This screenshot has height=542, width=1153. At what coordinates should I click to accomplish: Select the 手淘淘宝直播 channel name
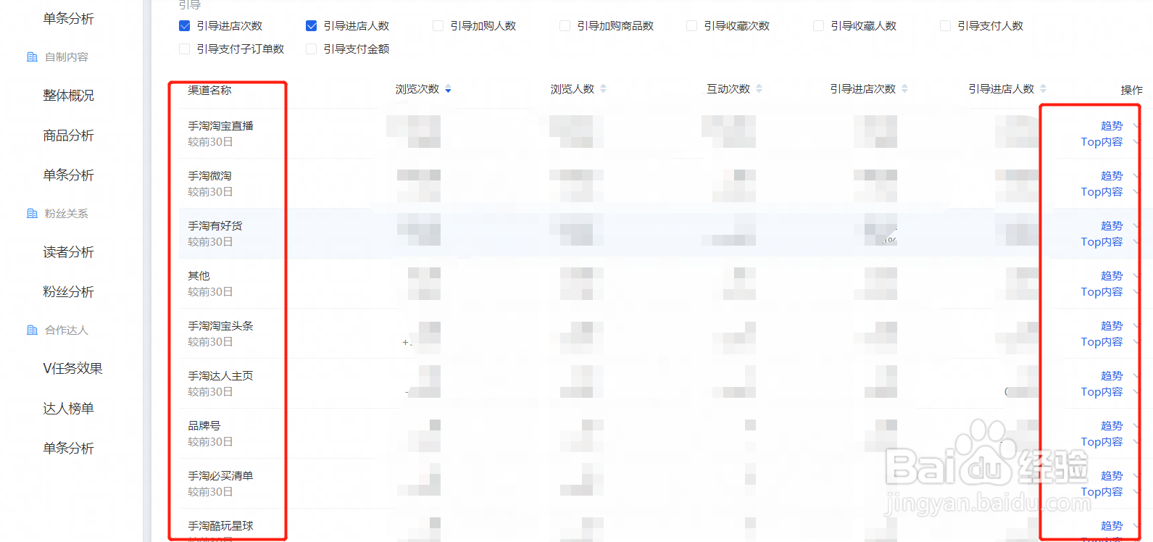221,126
